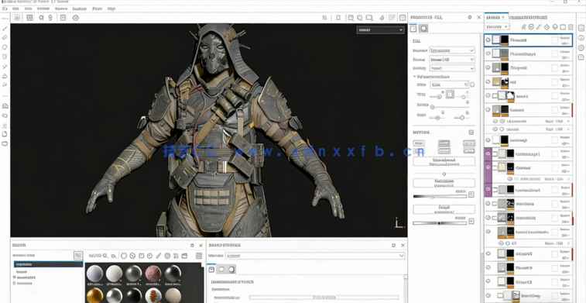Select the eraser tool in left toolbar

click(x=5, y=38)
